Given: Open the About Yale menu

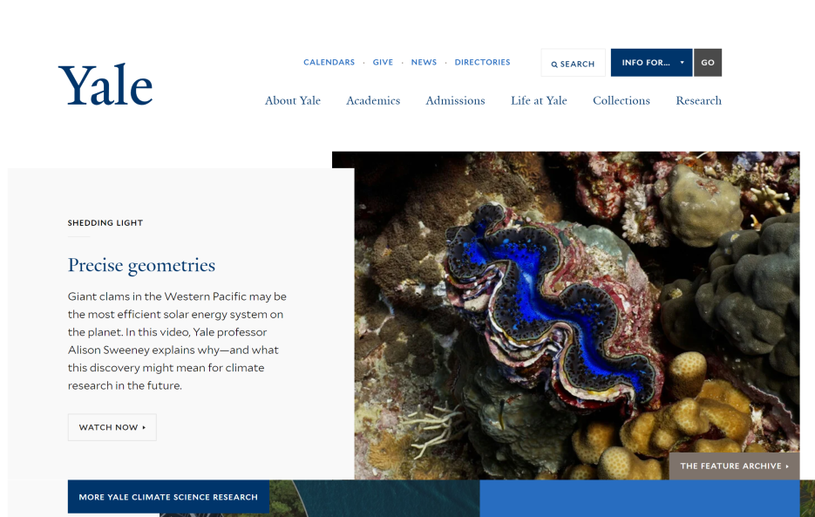Looking at the screenshot, I should [x=293, y=100].
